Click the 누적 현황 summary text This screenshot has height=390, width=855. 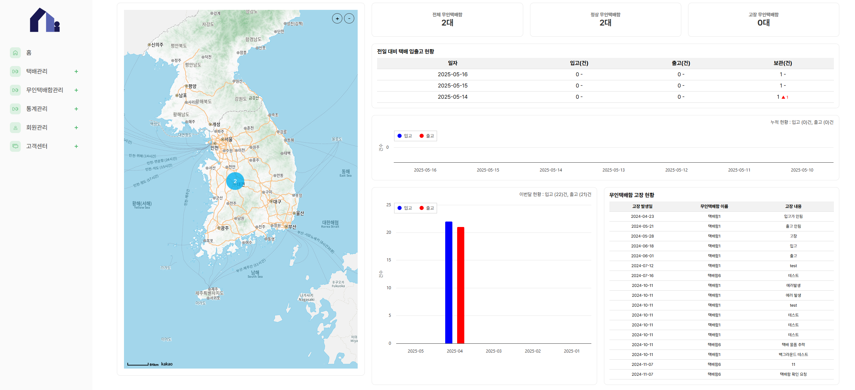(802, 122)
